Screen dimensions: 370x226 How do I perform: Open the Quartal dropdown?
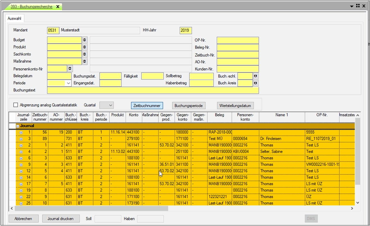tap(110, 105)
